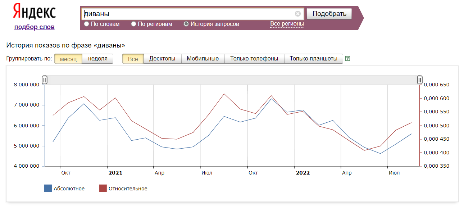This screenshot has height=208, width=464.
Task: Click the «Группировать по:» label
Action: (29, 59)
